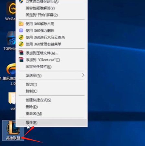Open 属性(R) properties entry
The image size is (145, 146).
[51, 123]
